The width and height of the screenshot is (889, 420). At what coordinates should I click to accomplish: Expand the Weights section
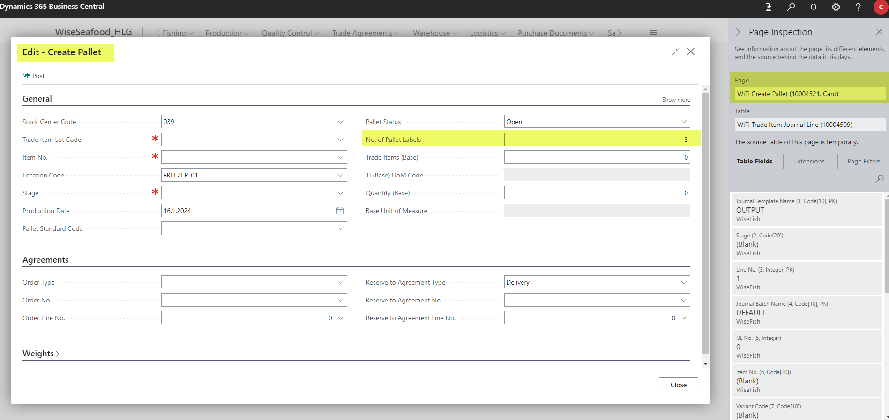point(41,354)
